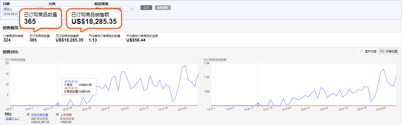Toggle the 所选日期范围 checkbox
The height and width of the screenshot is (125, 402).
(28, 115)
